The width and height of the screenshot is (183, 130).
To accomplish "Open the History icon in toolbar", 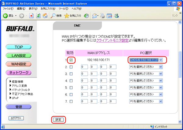I will [x=86, y=16].
